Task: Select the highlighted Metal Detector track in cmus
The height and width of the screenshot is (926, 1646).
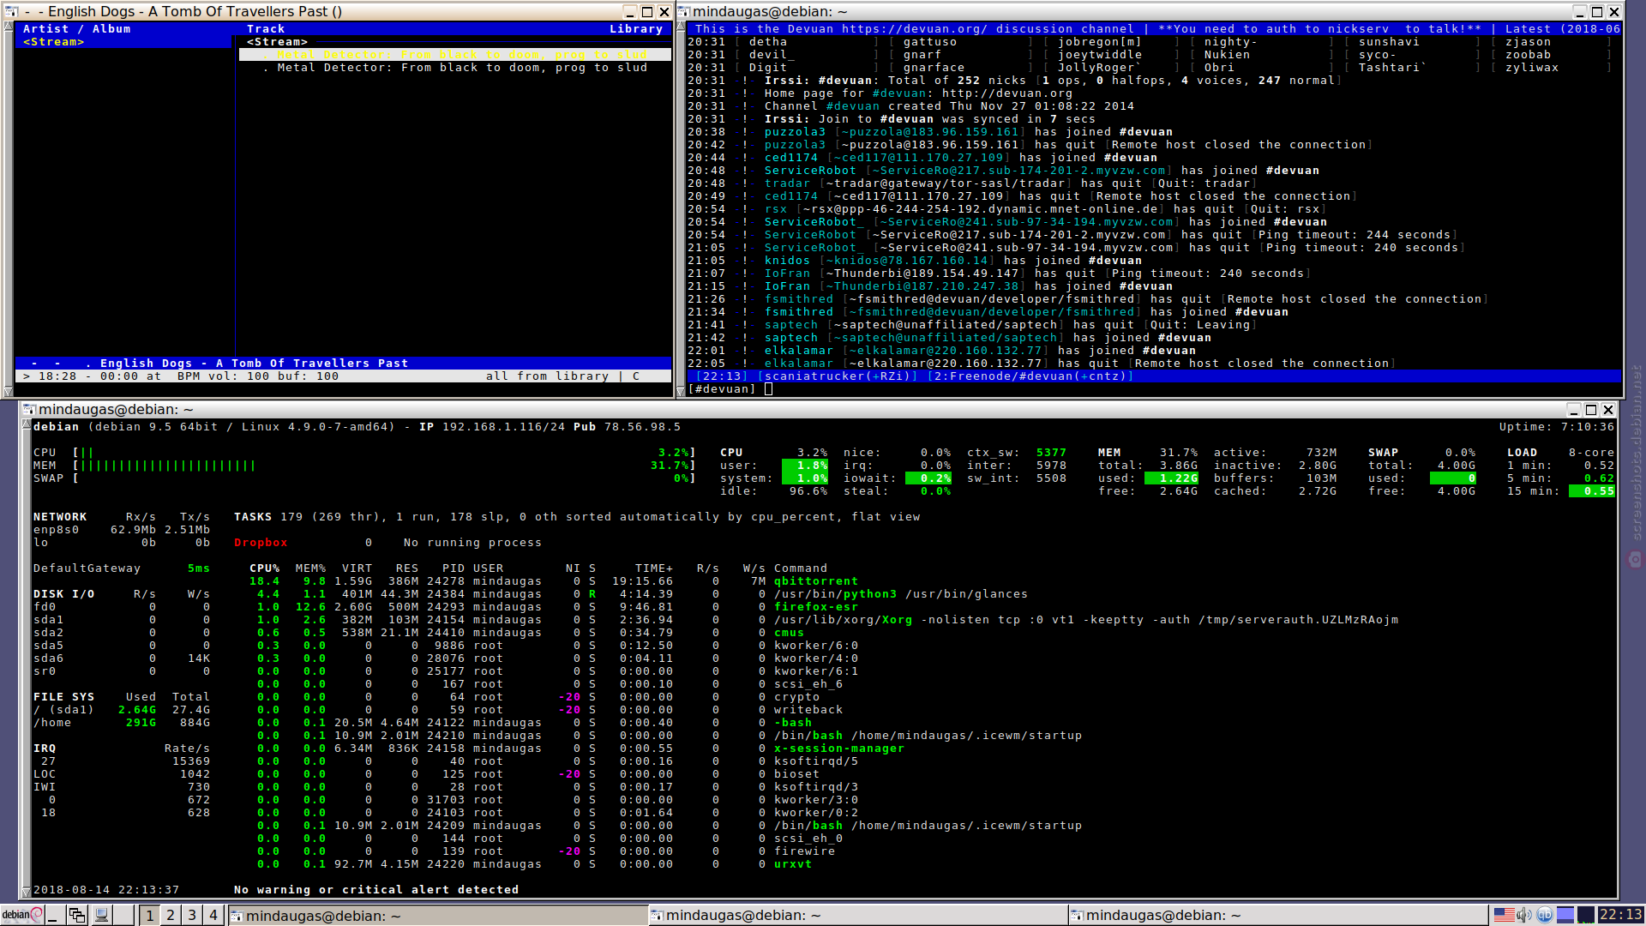Action: 455,54
